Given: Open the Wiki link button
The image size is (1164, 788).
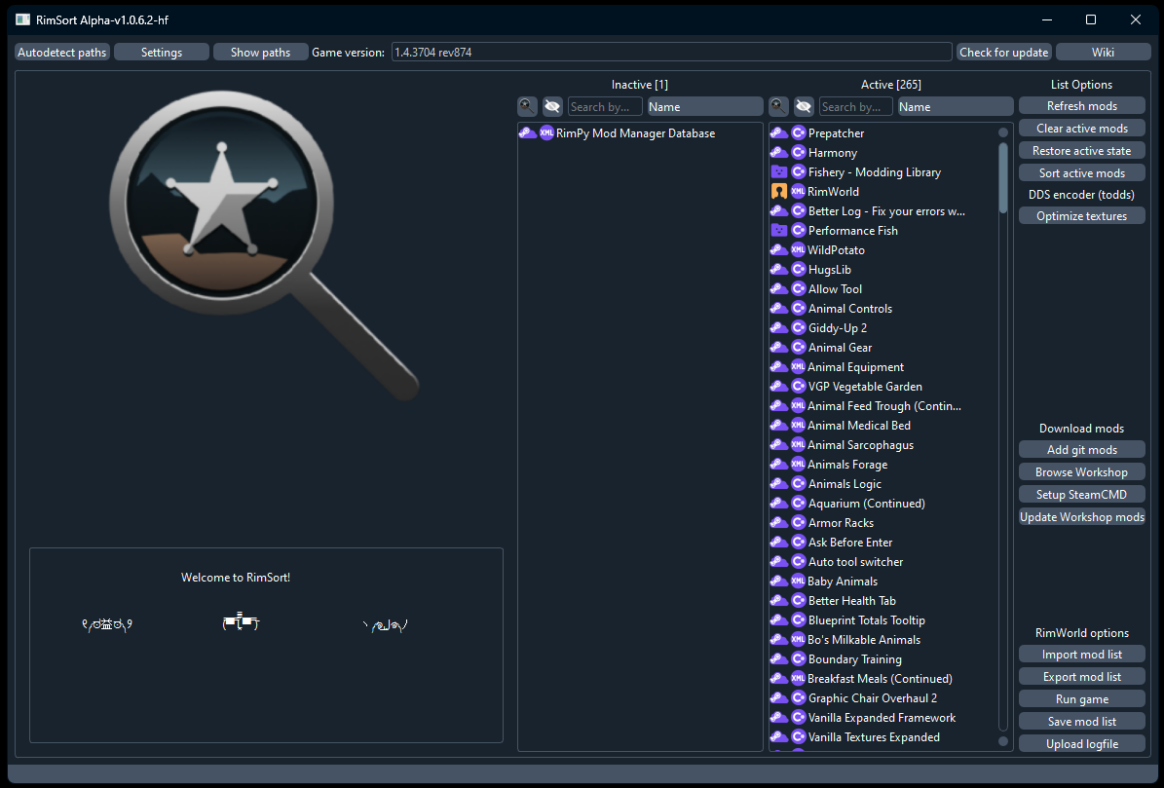Looking at the screenshot, I should (x=1104, y=52).
